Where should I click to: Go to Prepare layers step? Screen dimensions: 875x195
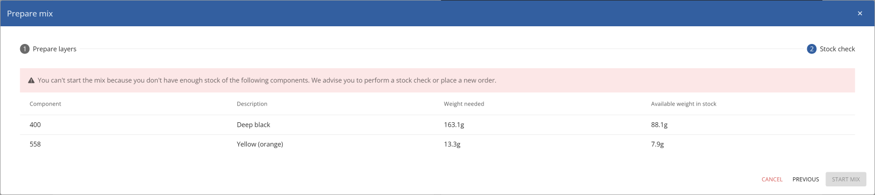(x=55, y=49)
